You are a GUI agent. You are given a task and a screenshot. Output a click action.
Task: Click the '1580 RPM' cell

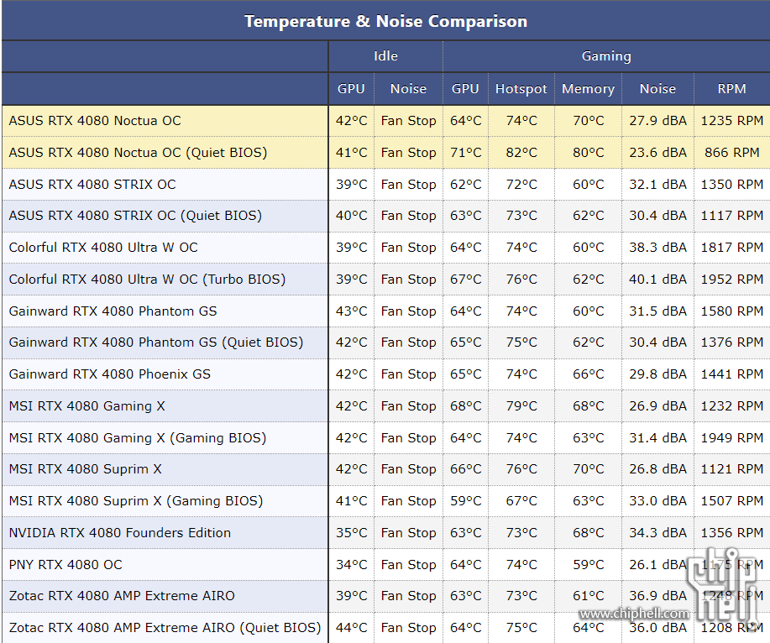tap(731, 311)
